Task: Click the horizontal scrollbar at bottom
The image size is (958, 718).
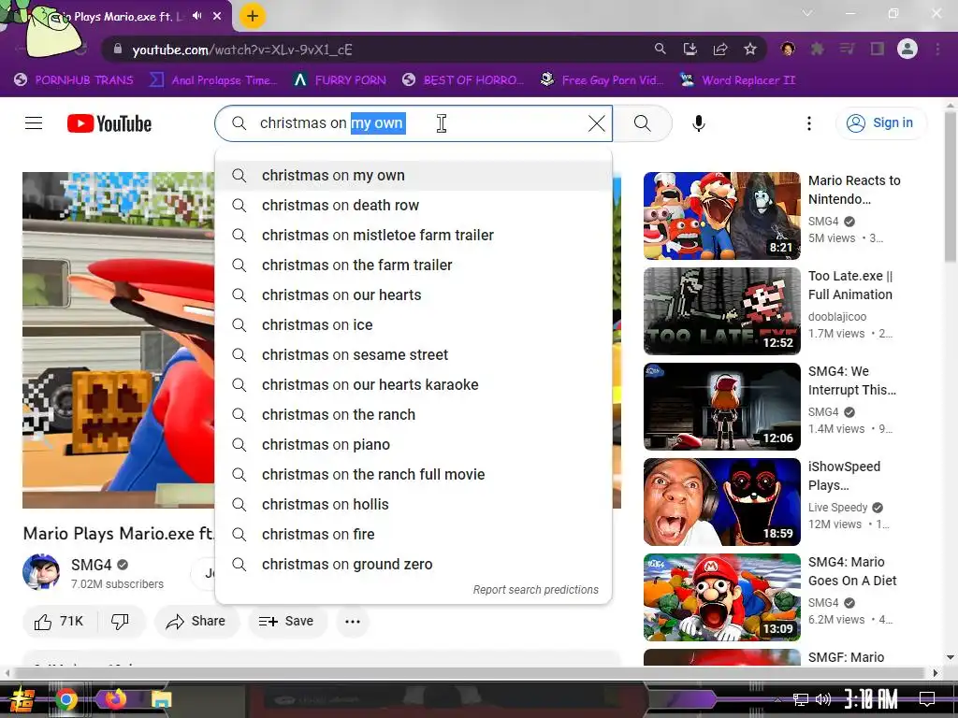Action: pos(471,673)
